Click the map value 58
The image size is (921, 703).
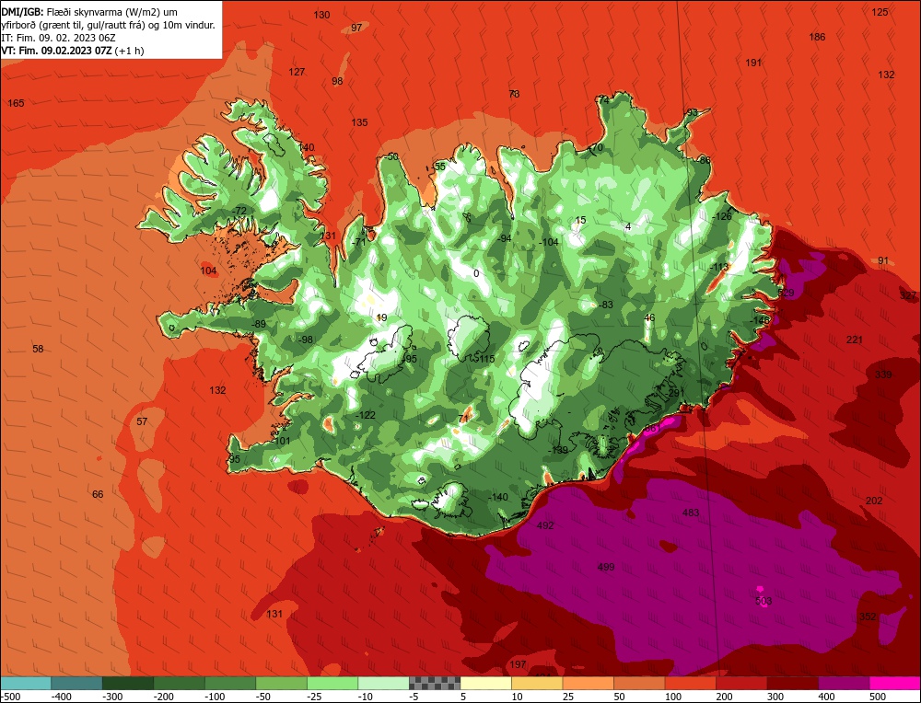(38, 349)
